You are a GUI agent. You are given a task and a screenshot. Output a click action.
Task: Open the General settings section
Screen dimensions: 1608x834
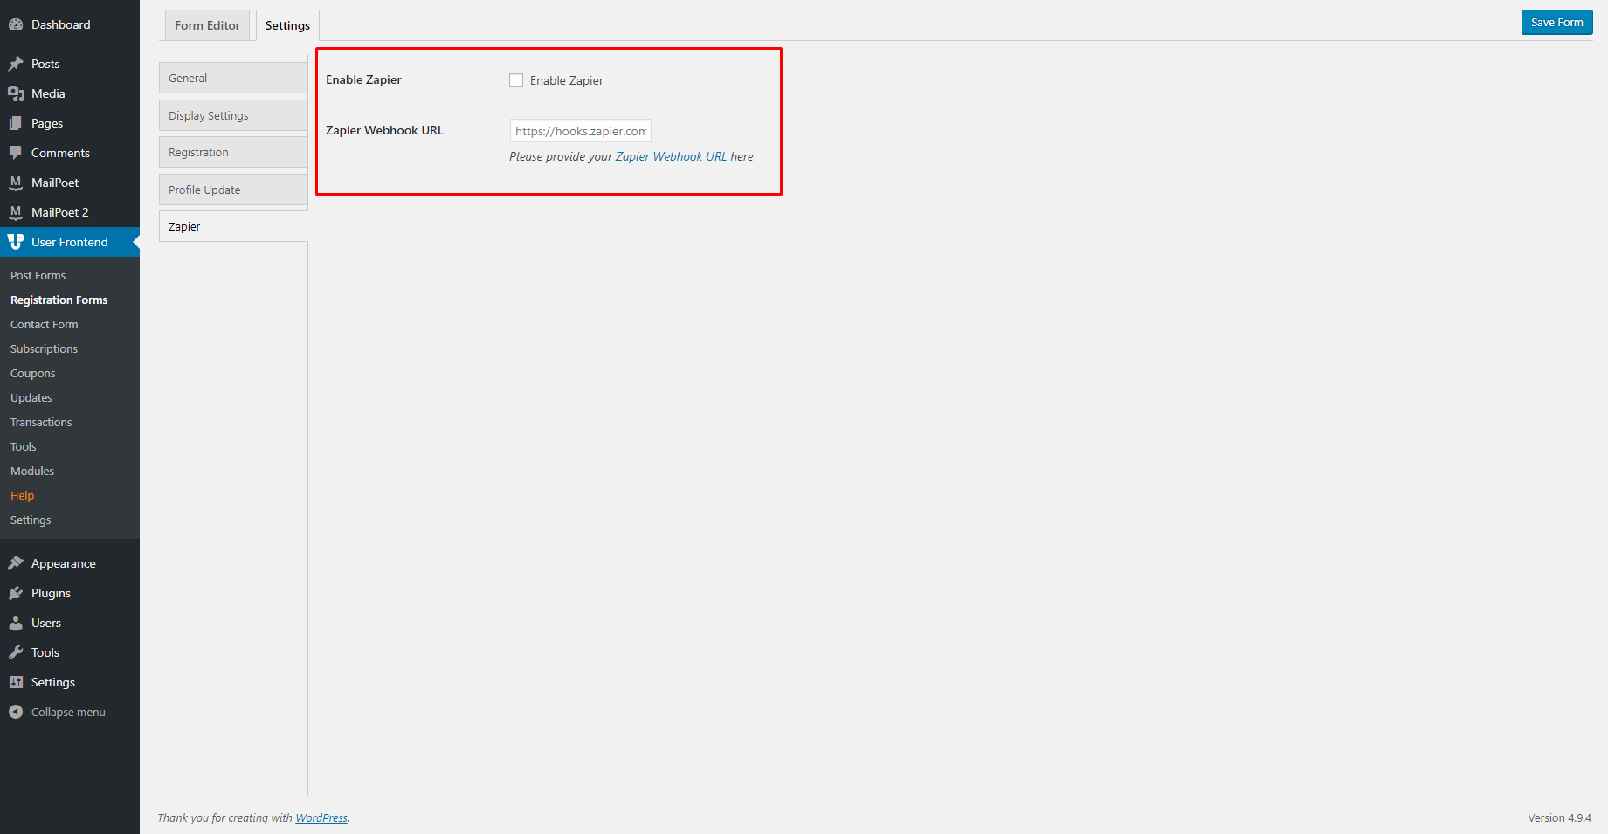point(233,78)
